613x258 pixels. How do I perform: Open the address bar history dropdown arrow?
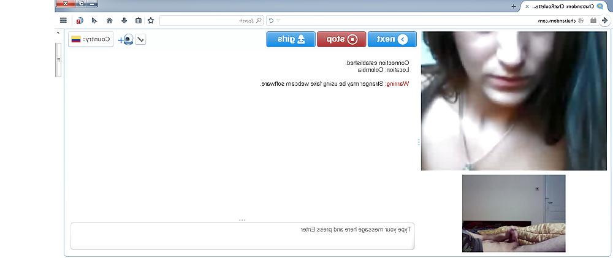278,20
